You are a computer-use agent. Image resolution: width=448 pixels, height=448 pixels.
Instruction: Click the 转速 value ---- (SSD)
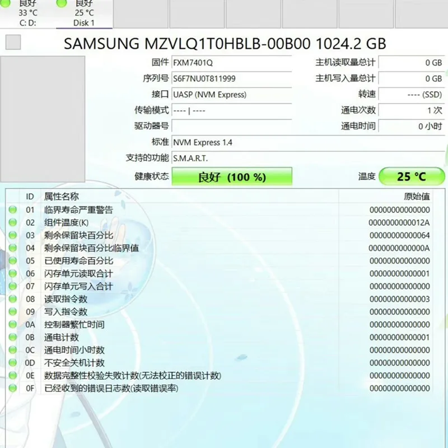pyautogui.click(x=412, y=95)
